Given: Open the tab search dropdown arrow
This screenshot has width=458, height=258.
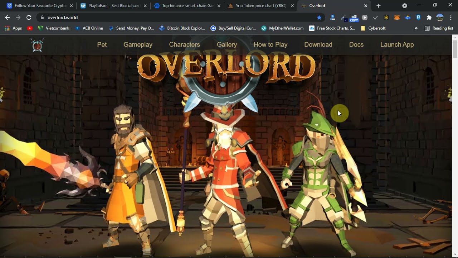Looking at the screenshot, I should [x=405, y=6].
